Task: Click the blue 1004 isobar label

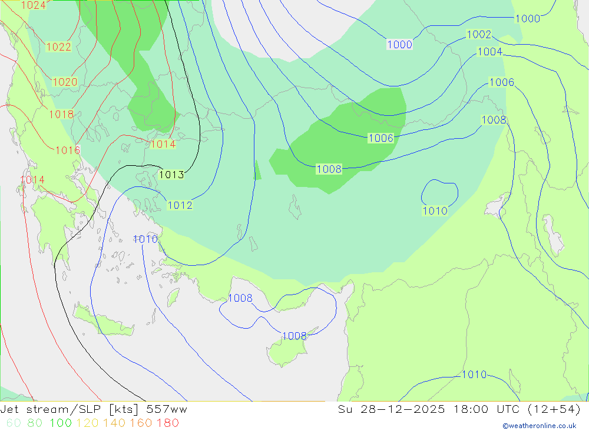Action: [489, 52]
